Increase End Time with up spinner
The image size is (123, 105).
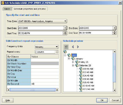pos(114,32)
